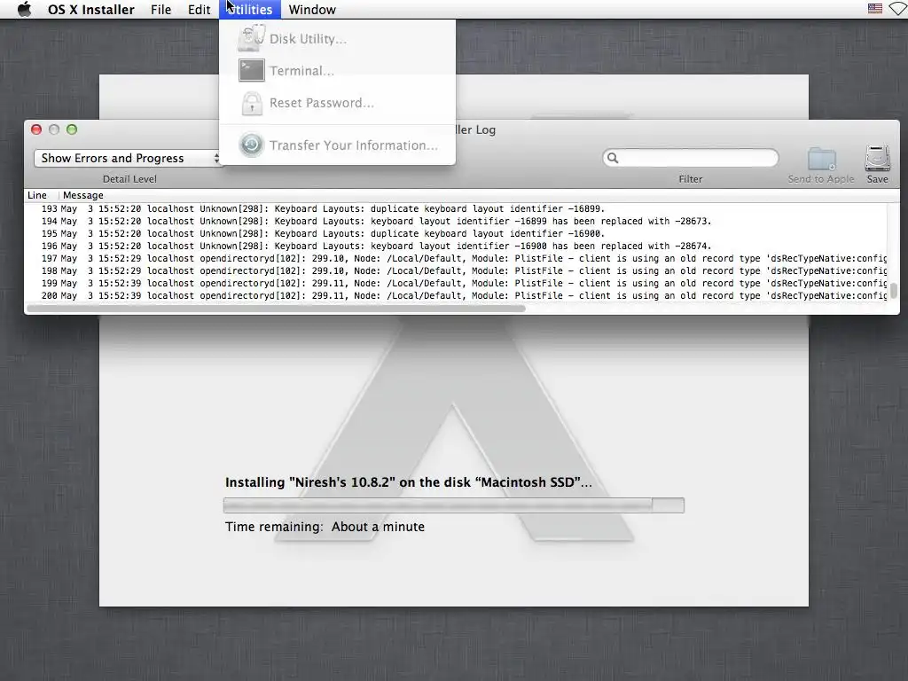The width and height of the screenshot is (908, 681).
Task: Open the Window menu
Action: click(x=312, y=9)
